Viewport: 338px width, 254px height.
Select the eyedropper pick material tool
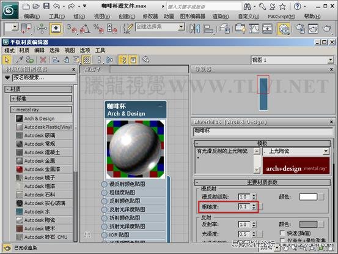tap(20, 60)
